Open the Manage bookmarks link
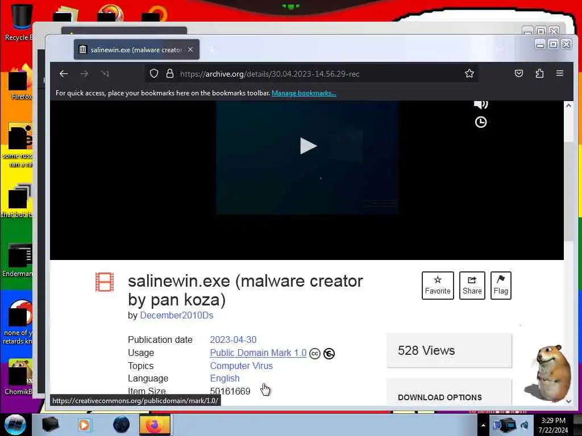 [304, 93]
